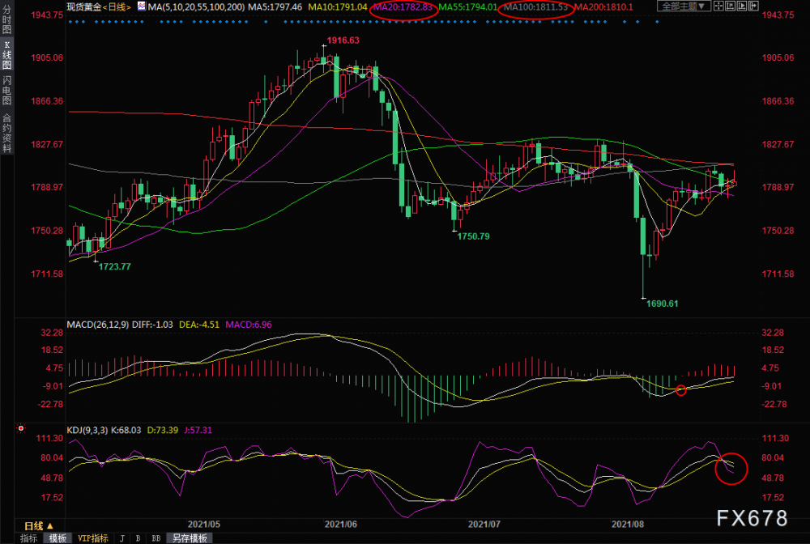The height and width of the screenshot is (544, 810).
Task: Click the jump-to-end arrow icon
Action: [x=753, y=6]
